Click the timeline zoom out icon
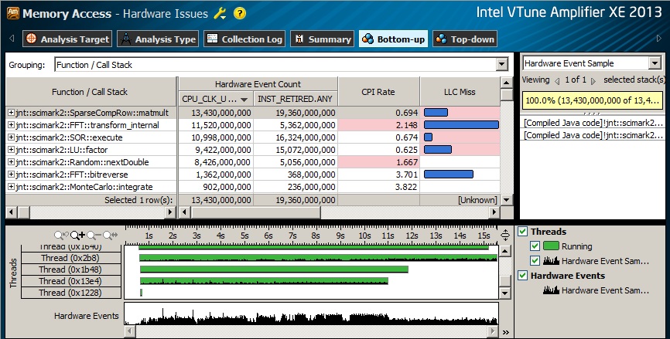This screenshot has width=670, height=339. (94, 236)
